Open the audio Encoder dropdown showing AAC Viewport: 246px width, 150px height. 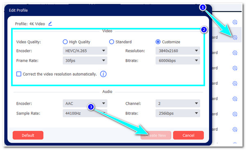tap(85, 103)
